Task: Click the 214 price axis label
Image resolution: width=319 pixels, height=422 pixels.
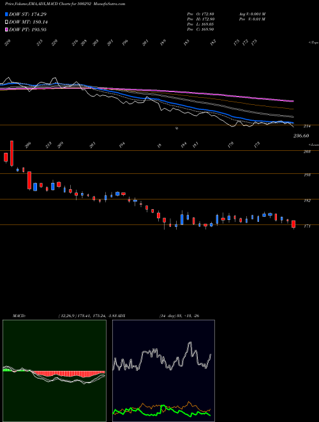Action: coord(307,126)
